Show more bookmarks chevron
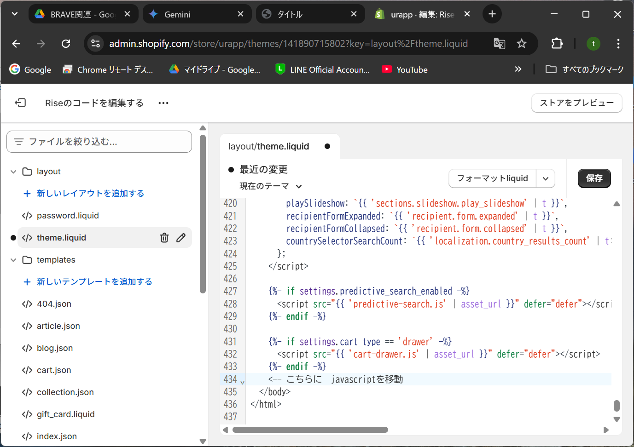634x447 pixels. point(518,69)
